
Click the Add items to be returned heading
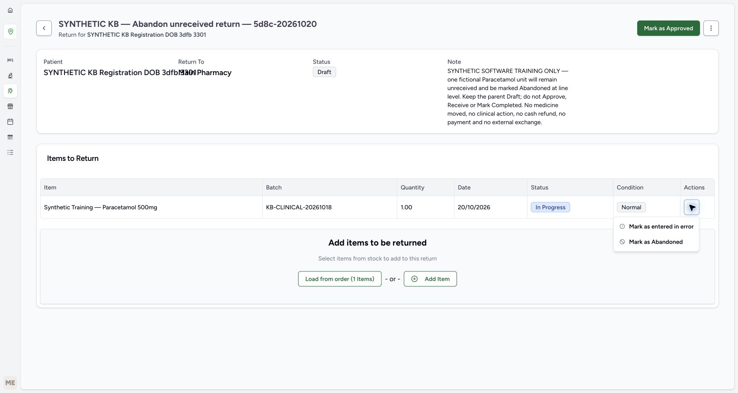pyautogui.click(x=378, y=243)
